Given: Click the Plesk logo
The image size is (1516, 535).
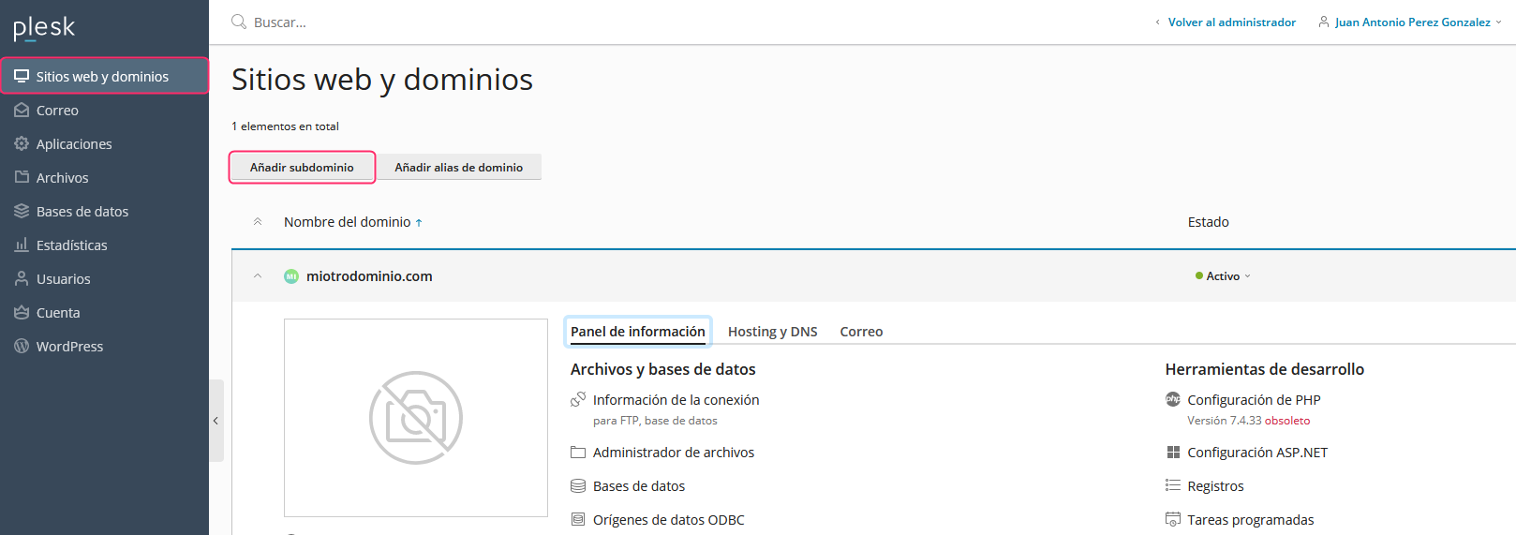Looking at the screenshot, I should click(x=44, y=28).
